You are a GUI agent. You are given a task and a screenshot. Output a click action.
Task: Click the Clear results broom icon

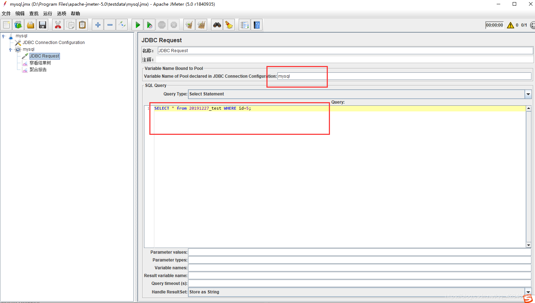pyautogui.click(x=189, y=25)
